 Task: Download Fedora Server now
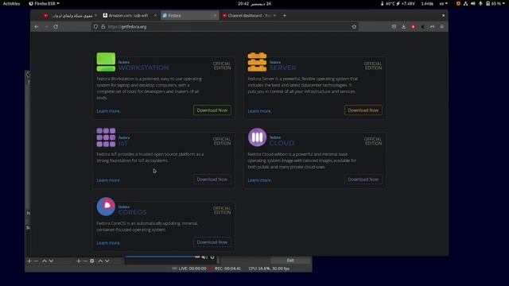pyautogui.click(x=363, y=110)
